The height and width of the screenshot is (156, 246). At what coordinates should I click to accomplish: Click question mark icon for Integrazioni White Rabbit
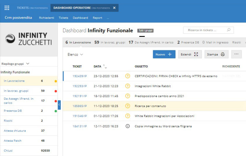pos(128,86)
